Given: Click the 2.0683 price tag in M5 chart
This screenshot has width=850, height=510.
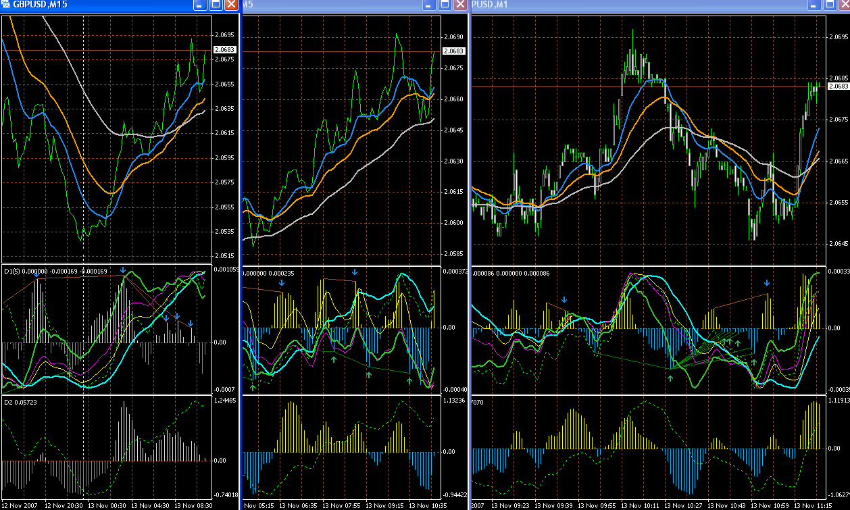Looking at the screenshot, I should pyautogui.click(x=455, y=51).
